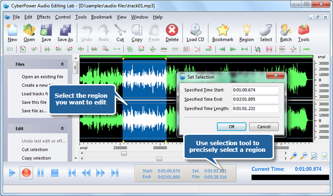Stop playback with the square button
The width and height of the screenshot is (333, 196).
point(55,173)
